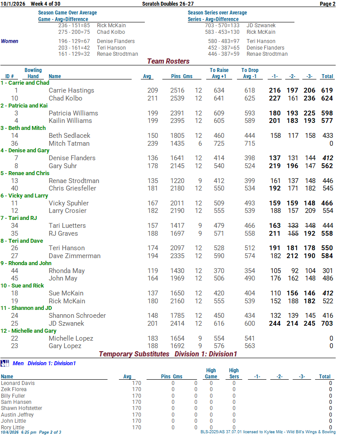Click the Season Game Over Average heading
337x435 pixels.
pyautogui.click(x=68, y=12)
